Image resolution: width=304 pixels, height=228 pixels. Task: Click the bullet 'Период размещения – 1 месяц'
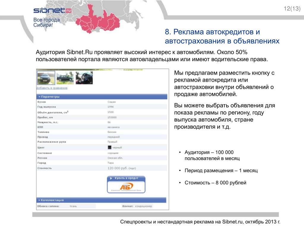[x=221, y=171]
